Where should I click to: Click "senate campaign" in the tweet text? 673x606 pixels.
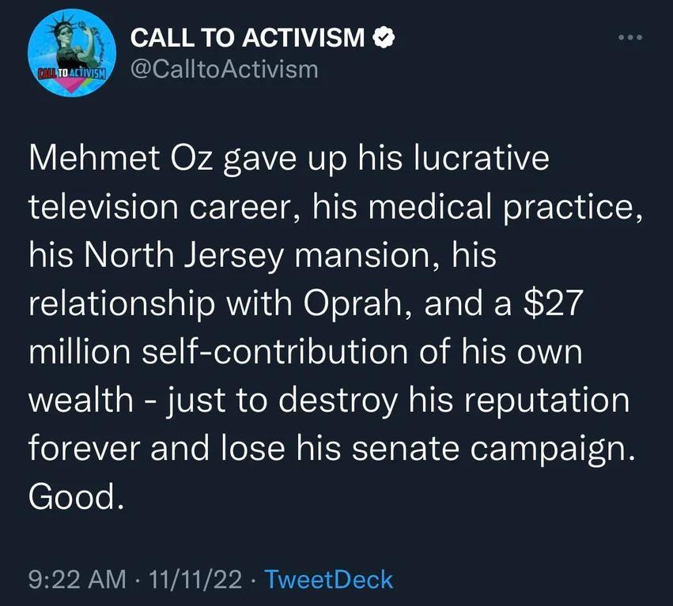(493, 449)
